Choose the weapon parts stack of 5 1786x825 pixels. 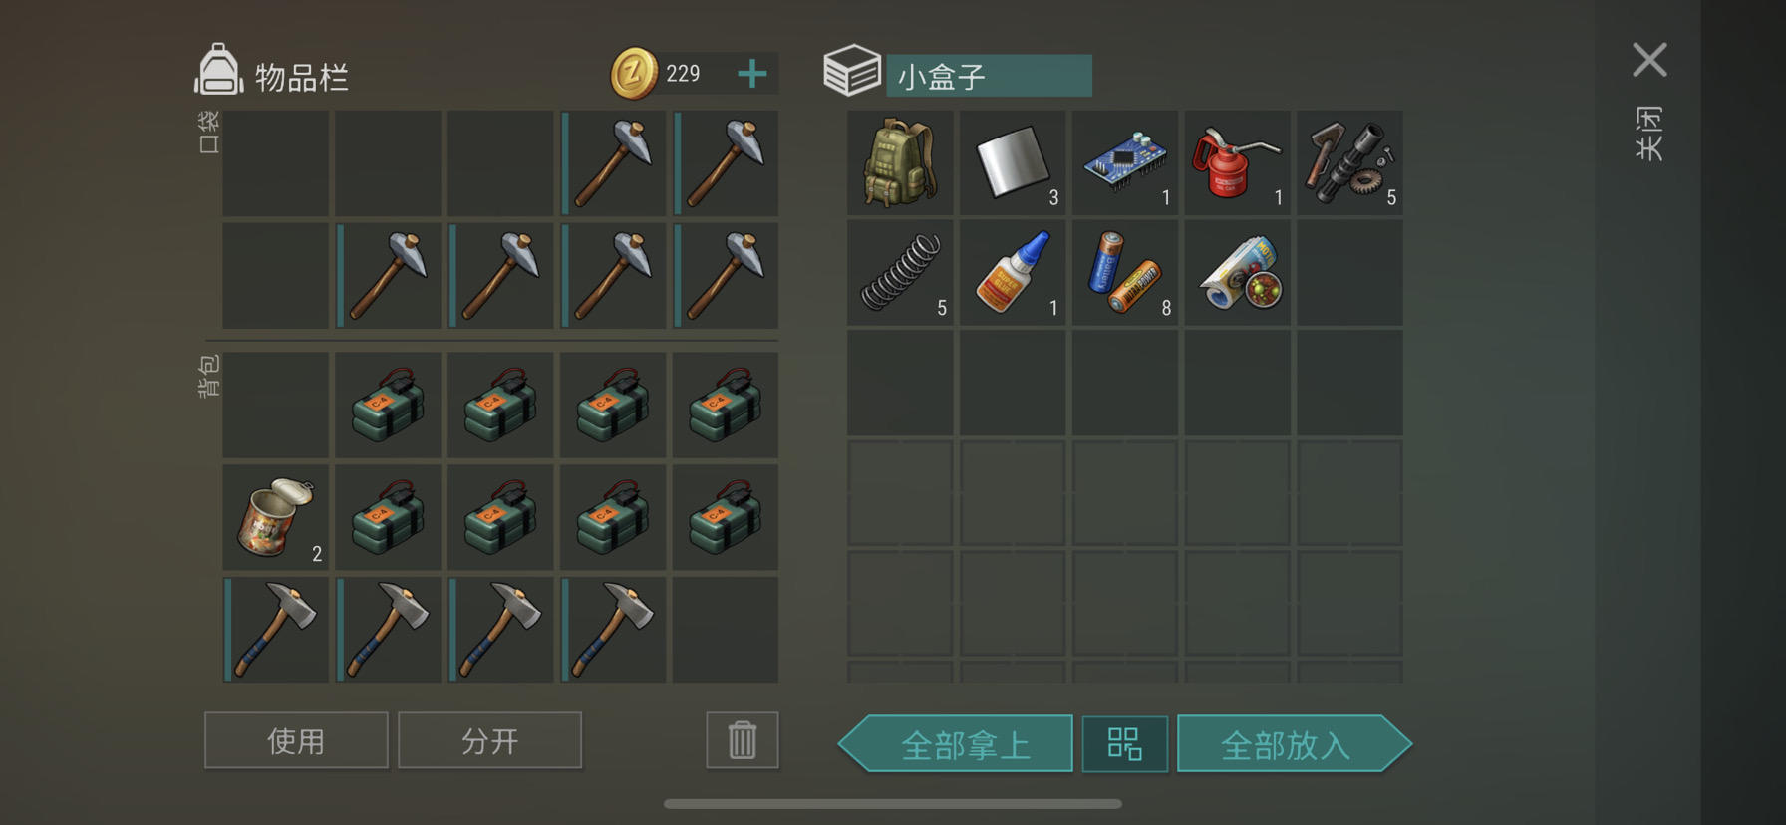click(1349, 162)
